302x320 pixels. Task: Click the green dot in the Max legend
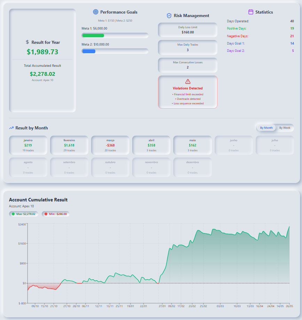tap(13, 214)
